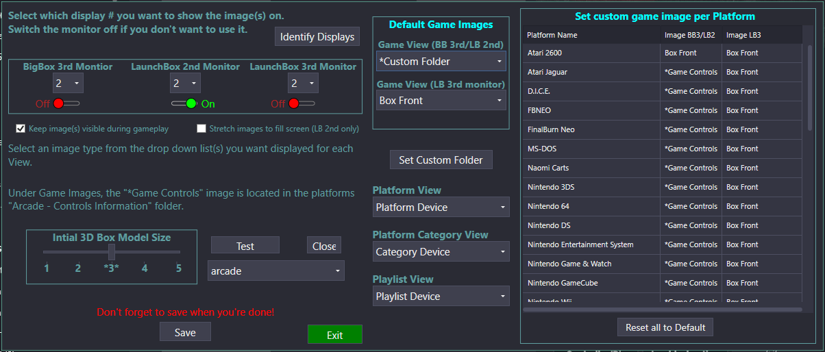
Task: Open the LaunchBox 2nd Monitor display number dropdown
Action: (x=185, y=83)
